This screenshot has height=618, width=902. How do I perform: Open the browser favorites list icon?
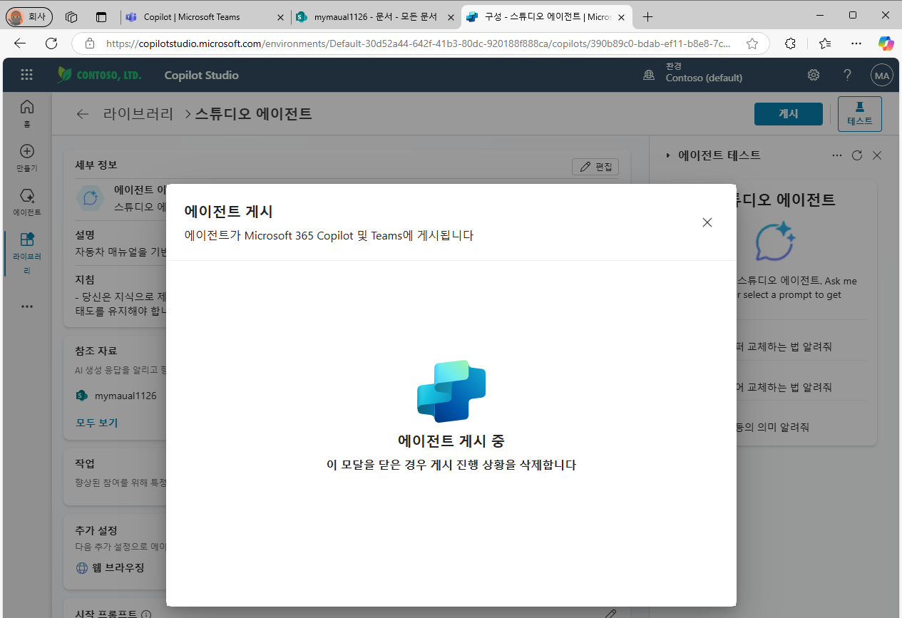[x=825, y=43]
